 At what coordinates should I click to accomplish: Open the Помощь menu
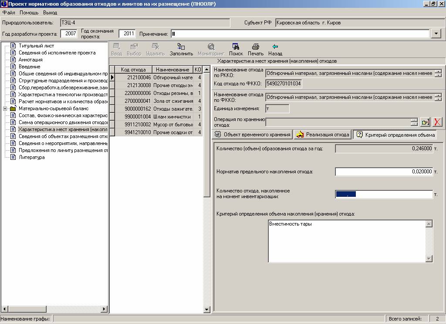click(29, 13)
